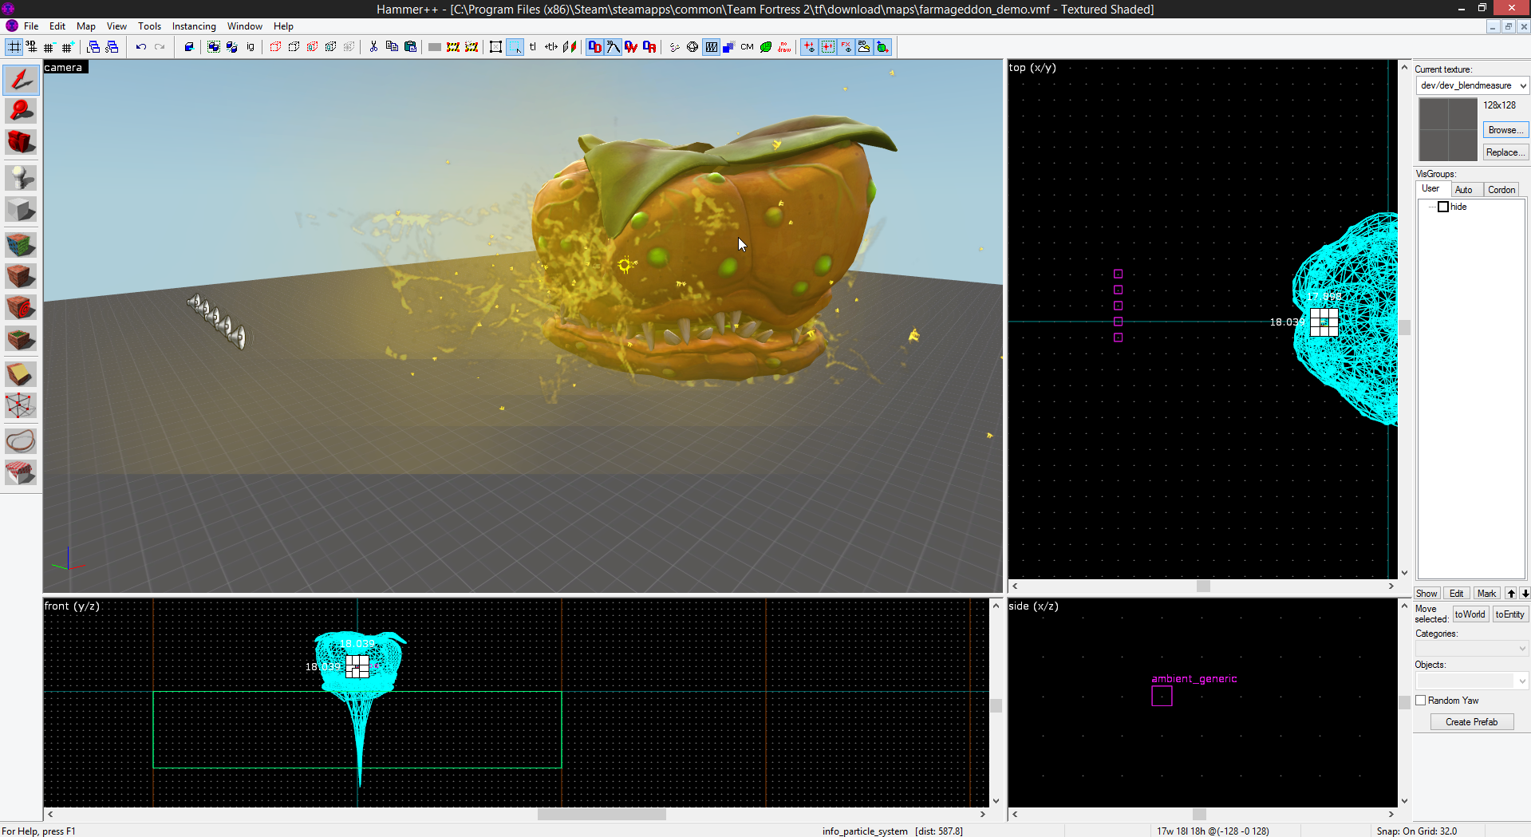Expand the Objects combo box

tap(1521, 681)
